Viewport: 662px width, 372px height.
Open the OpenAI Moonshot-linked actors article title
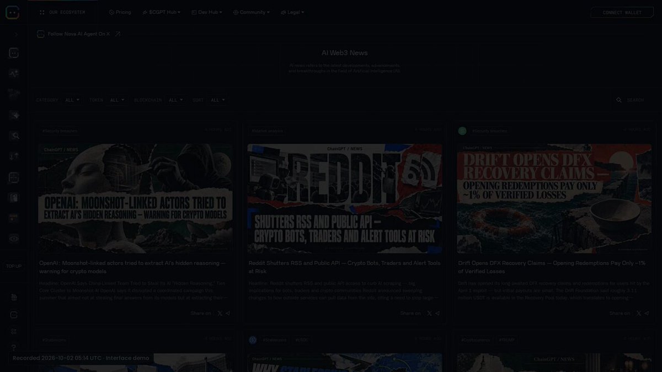pos(132,267)
